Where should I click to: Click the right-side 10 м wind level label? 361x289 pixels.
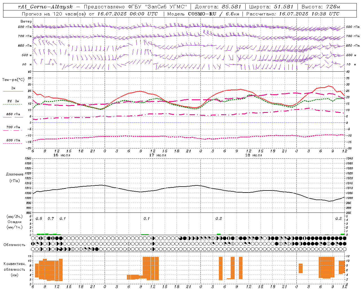point(351,64)
